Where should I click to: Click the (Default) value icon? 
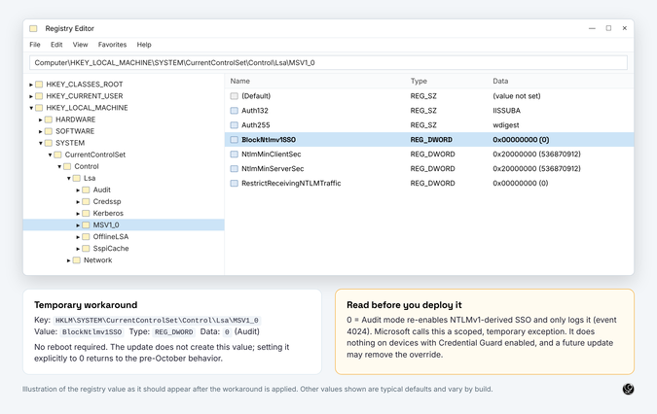[235, 96]
